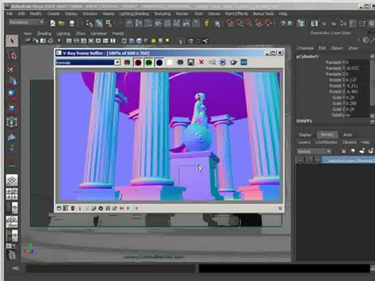Select the Scale tool (cube icon) in toolbox
The image size is (375, 281).
[x=12, y=108]
